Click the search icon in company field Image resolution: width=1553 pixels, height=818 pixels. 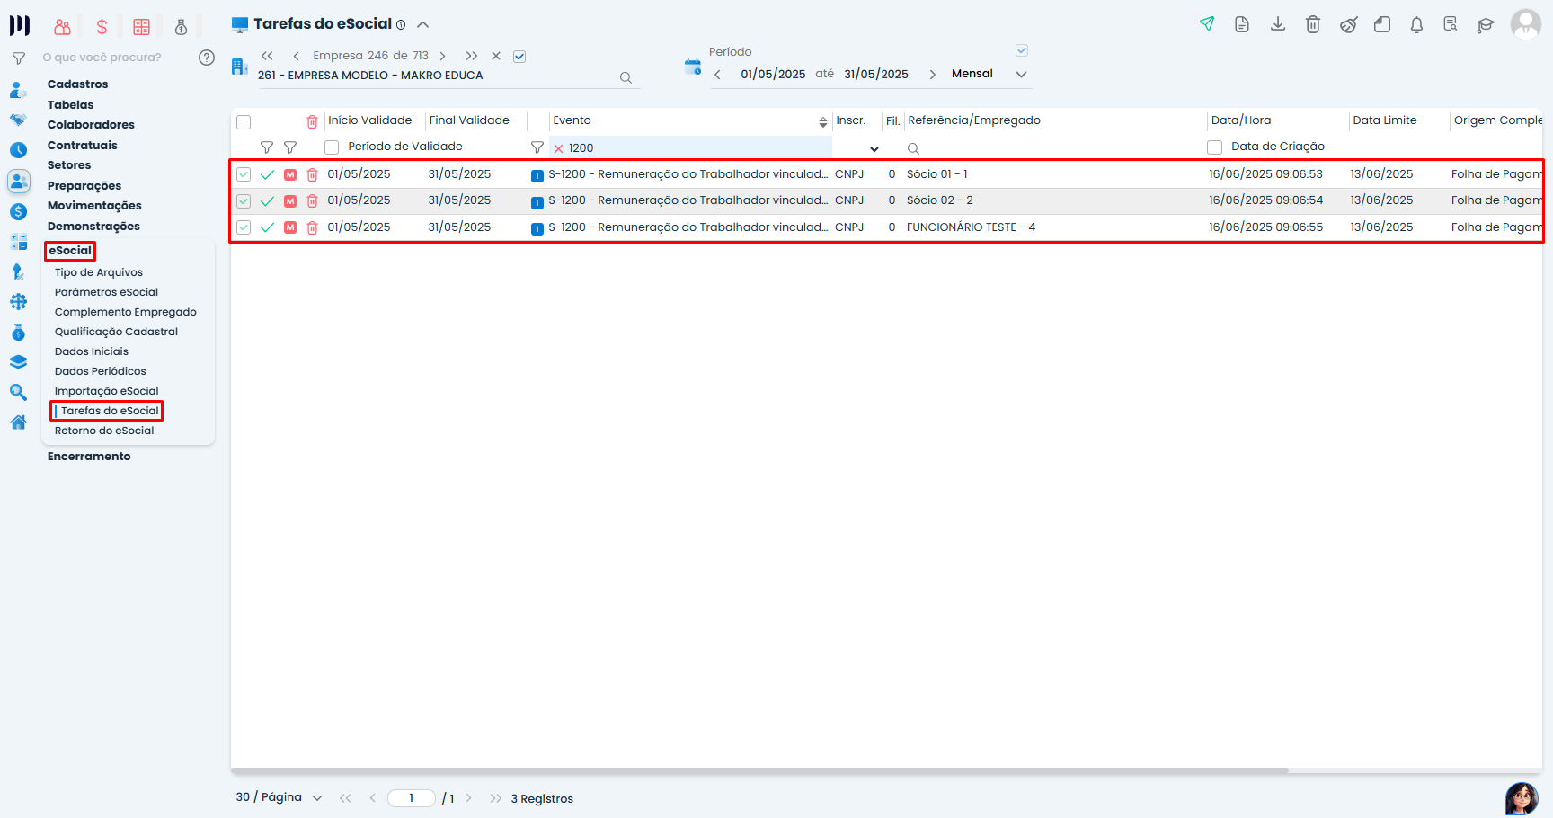626,78
